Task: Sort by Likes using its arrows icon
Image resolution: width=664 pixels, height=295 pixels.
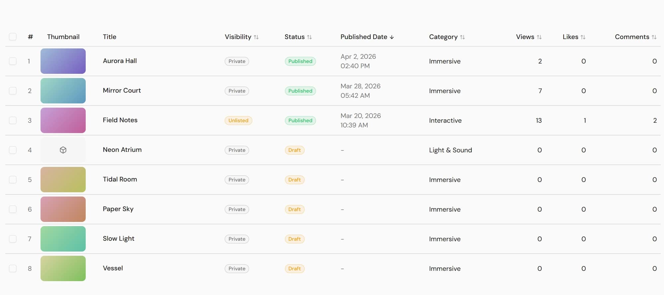Action: pyautogui.click(x=583, y=37)
